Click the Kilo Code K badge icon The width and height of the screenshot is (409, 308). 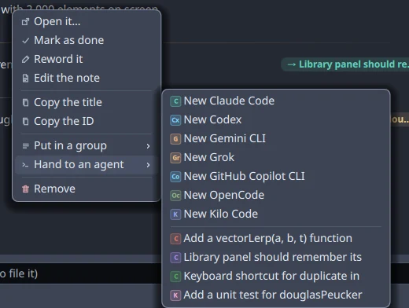(175, 214)
